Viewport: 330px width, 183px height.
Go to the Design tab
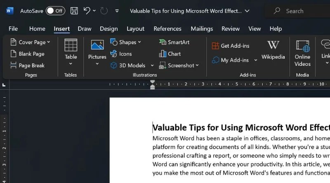[x=109, y=29]
